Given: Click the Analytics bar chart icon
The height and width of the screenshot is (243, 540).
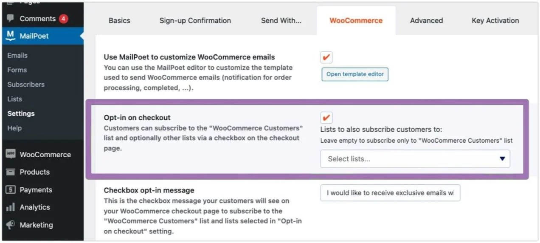Looking at the screenshot, I should pyautogui.click(x=11, y=207).
